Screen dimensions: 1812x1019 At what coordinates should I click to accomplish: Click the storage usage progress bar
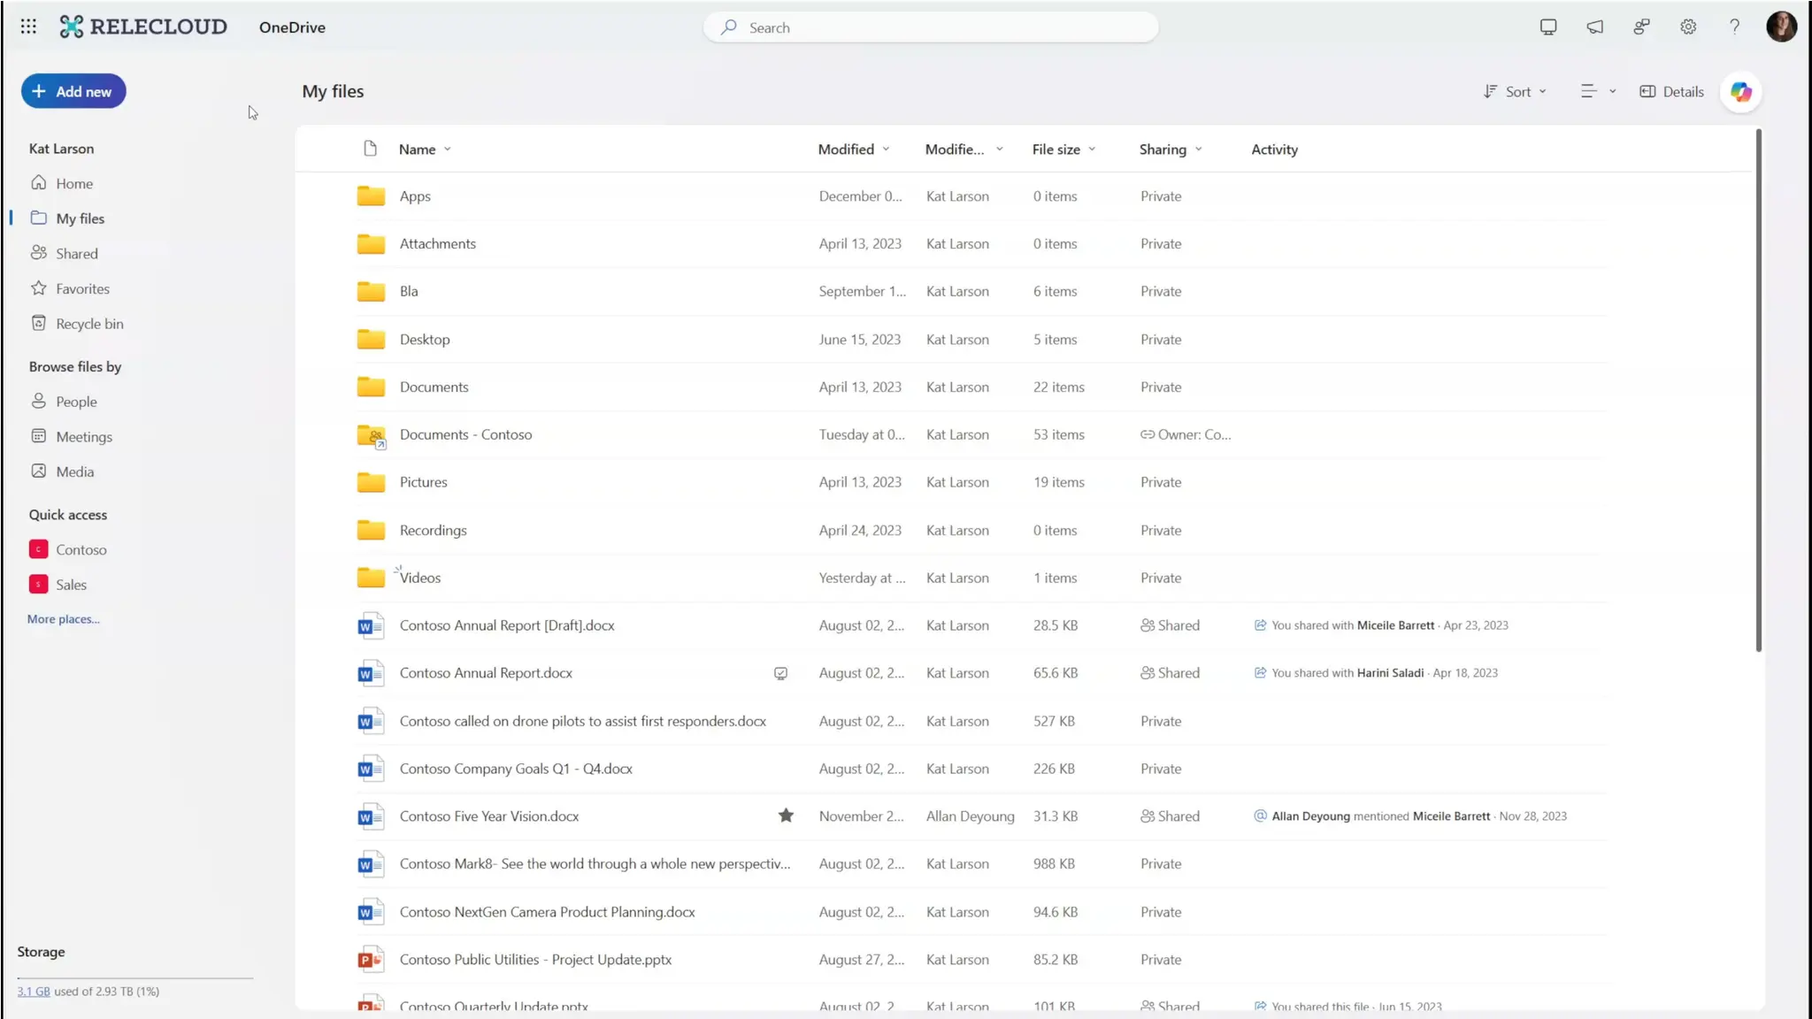(x=135, y=978)
